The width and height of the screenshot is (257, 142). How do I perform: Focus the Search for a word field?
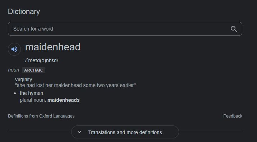click(x=125, y=29)
